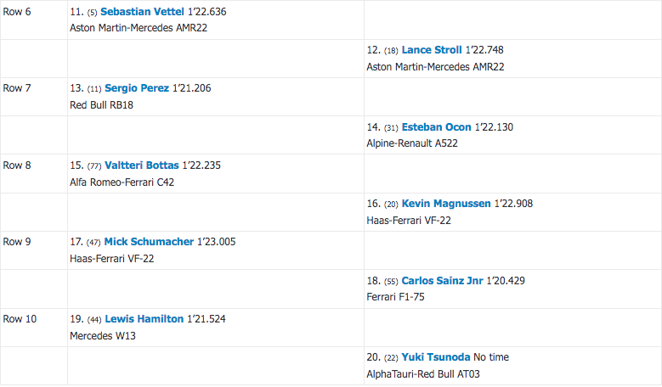Click the Red Bull RB18 text
This screenshot has height=387, width=662.
(101, 105)
